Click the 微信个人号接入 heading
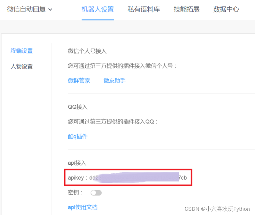 (87, 51)
